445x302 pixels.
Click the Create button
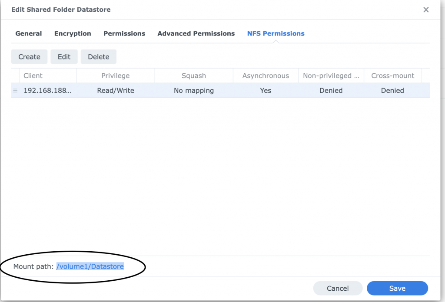pyautogui.click(x=29, y=57)
